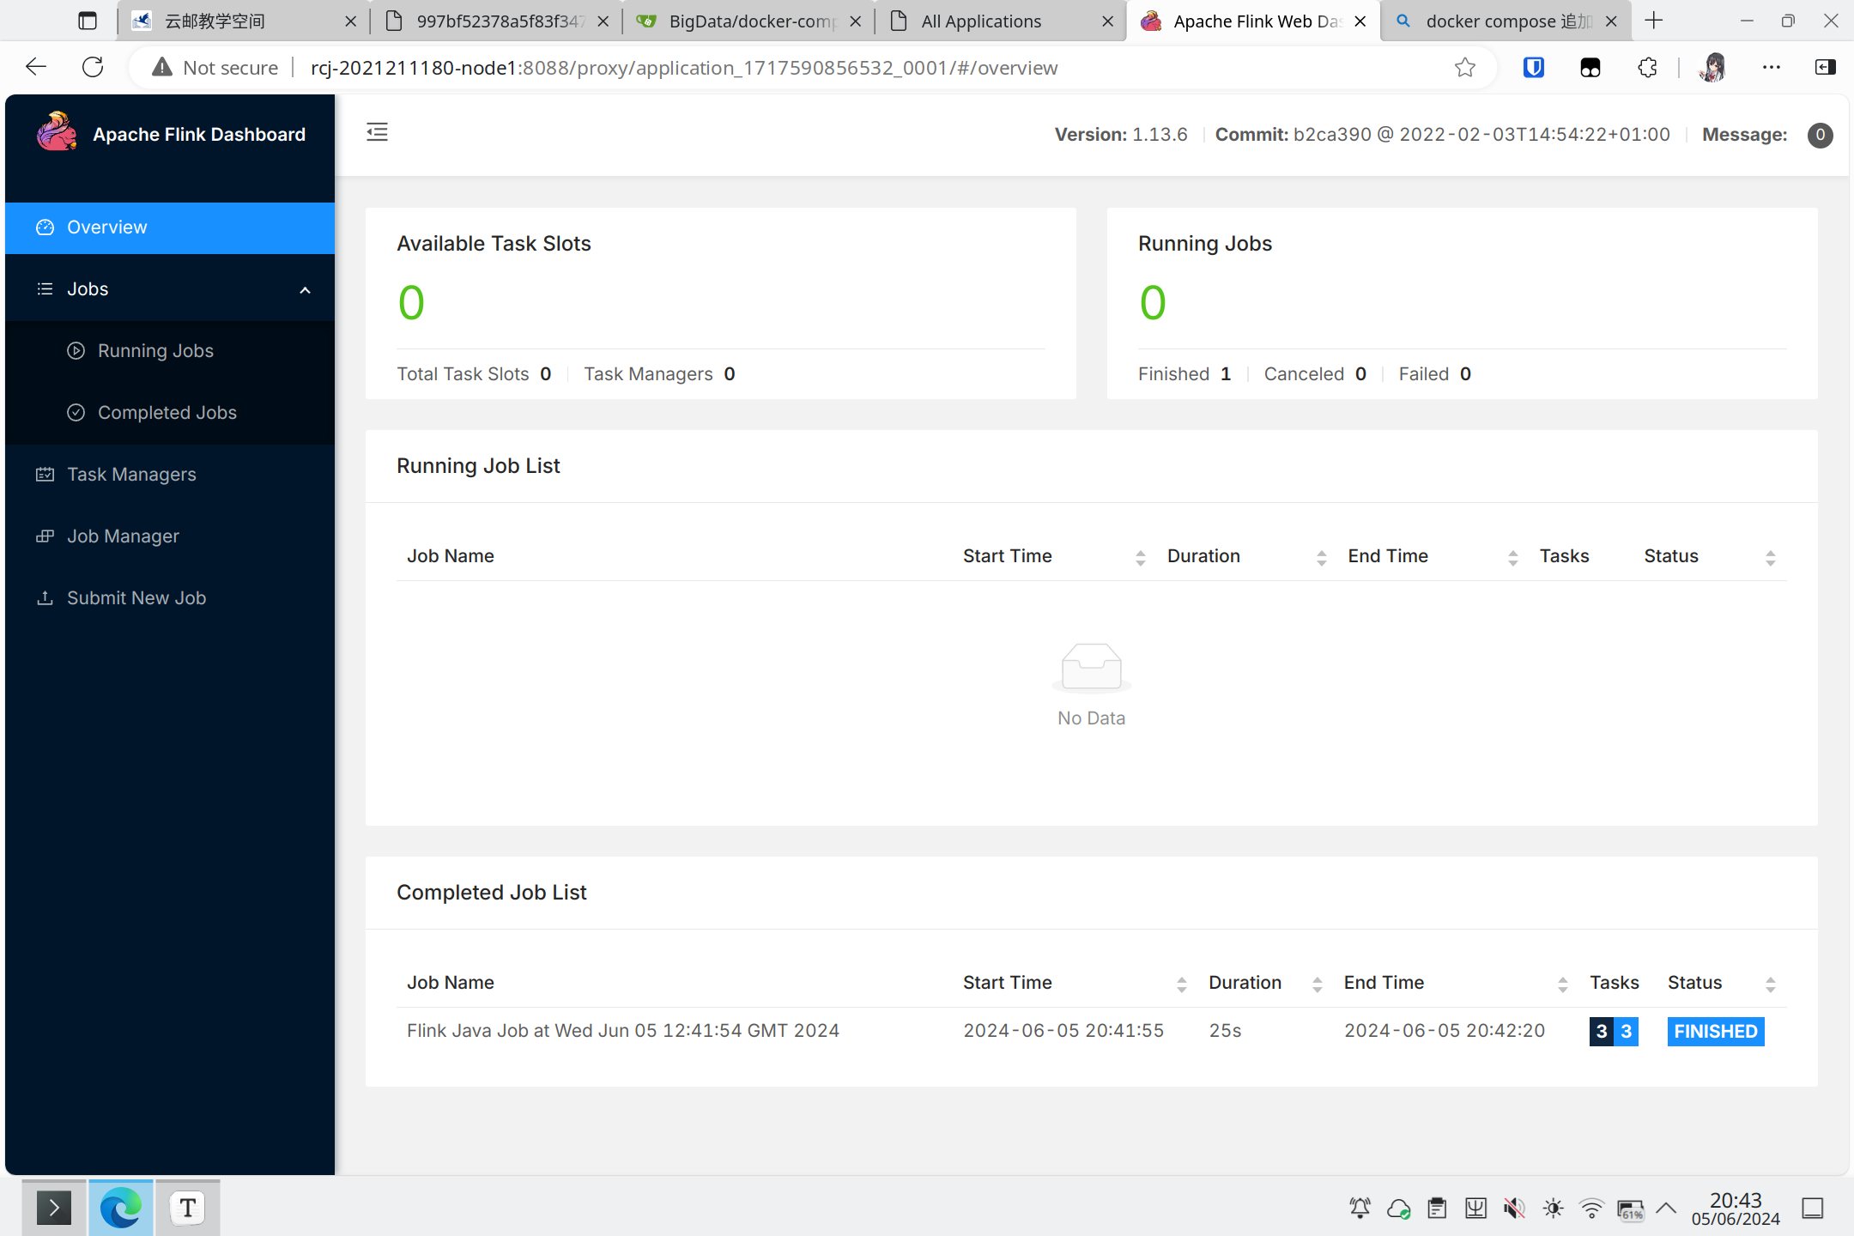Expand hidden tray icons chevron

(x=1666, y=1209)
